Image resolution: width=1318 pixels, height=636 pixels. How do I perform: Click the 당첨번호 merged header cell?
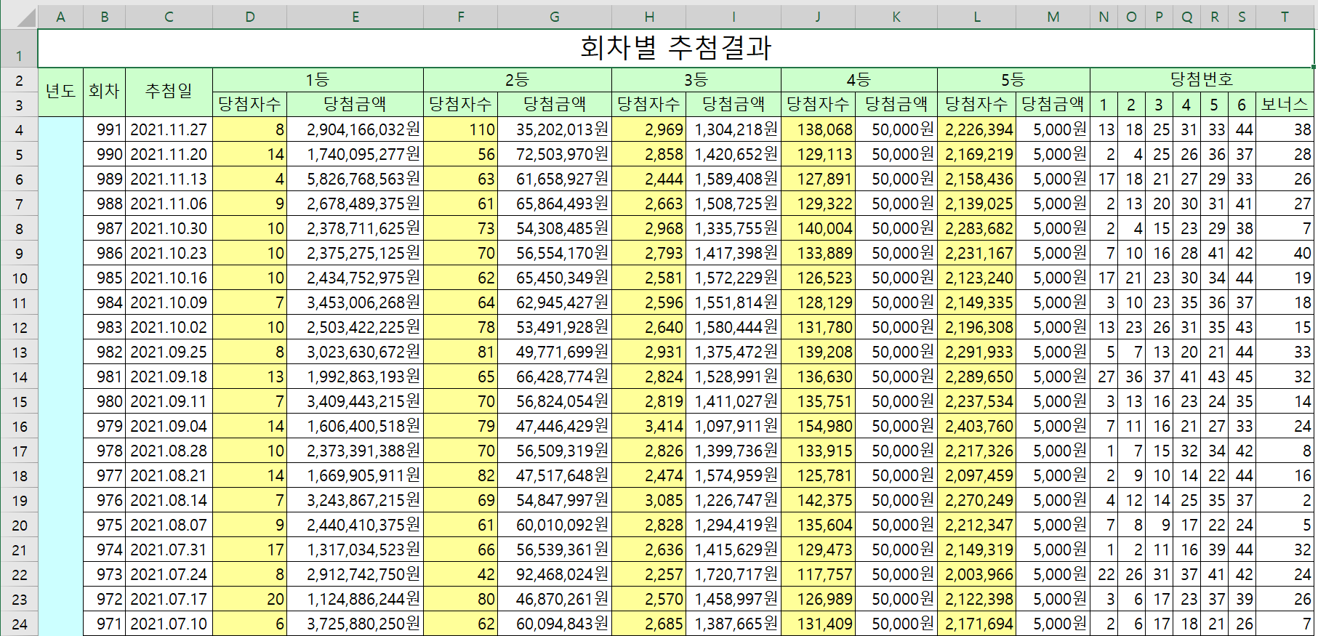click(x=1201, y=80)
